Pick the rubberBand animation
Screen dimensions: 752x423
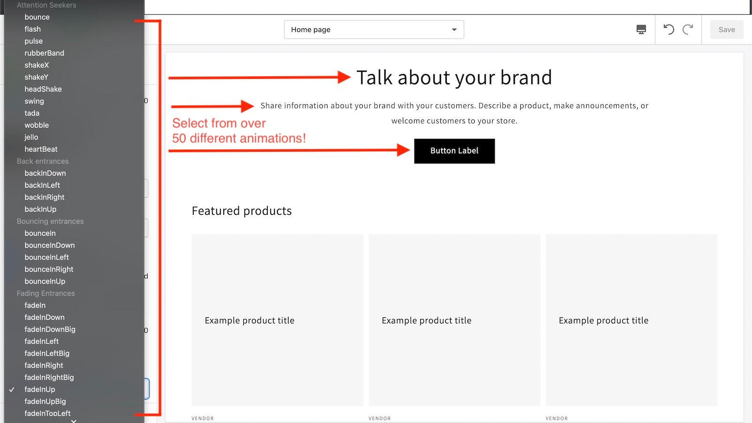(x=44, y=53)
